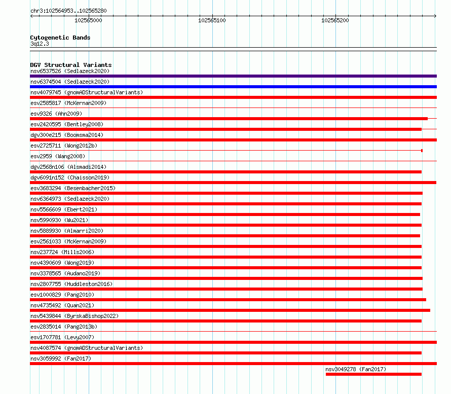This screenshot has width=451, height=394.
Task: Select nsv2807755 (Huddleston2016) label
Action: coord(71,284)
